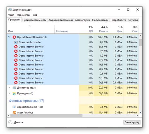Click the 58,6 МБ memory value

103,47
